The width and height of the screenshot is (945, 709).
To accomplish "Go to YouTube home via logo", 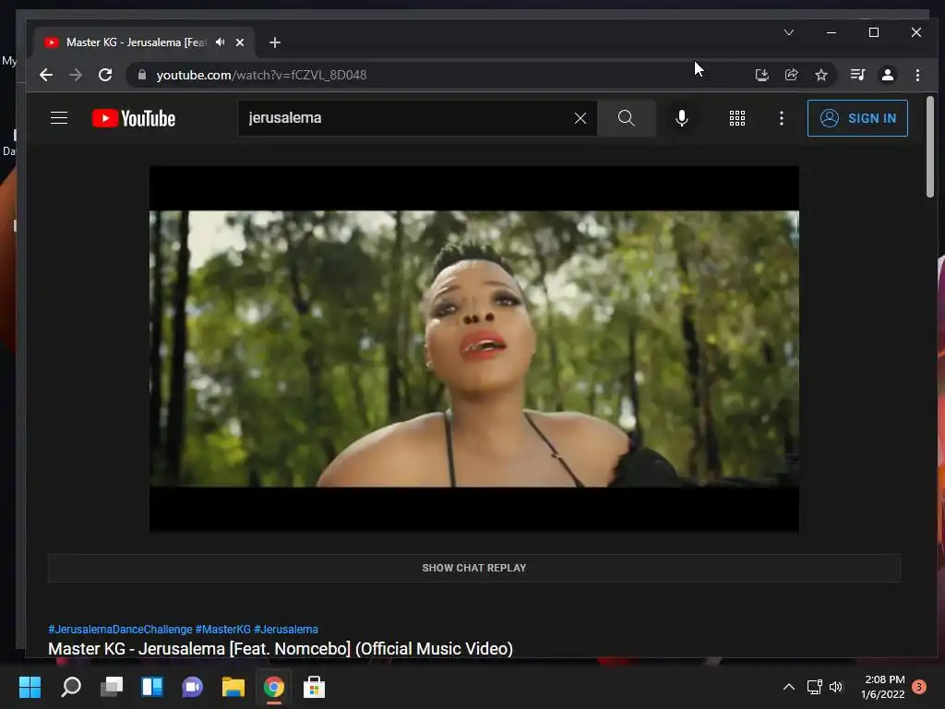I will pyautogui.click(x=134, y=118).
